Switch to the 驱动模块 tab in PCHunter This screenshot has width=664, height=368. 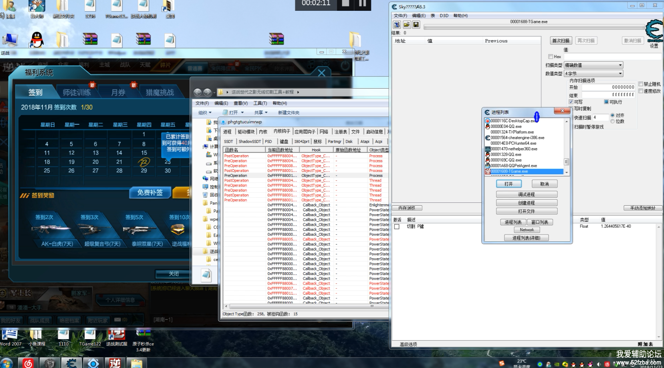(246, 131)
